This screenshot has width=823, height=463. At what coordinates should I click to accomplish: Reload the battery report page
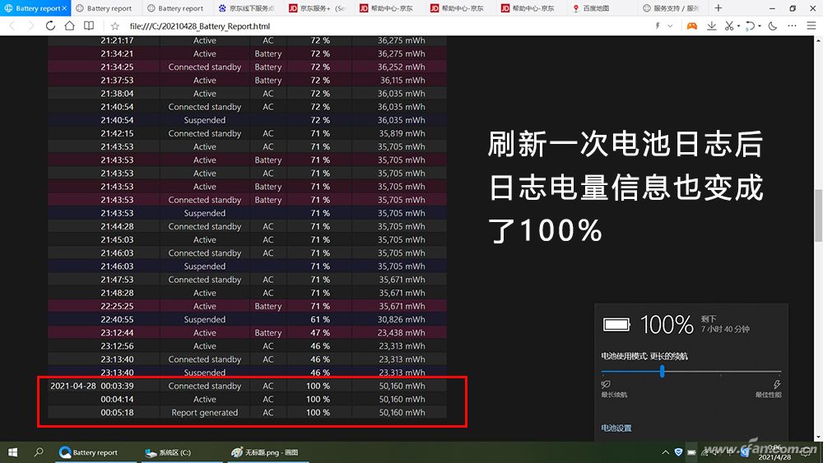click(x=50, y=25)
